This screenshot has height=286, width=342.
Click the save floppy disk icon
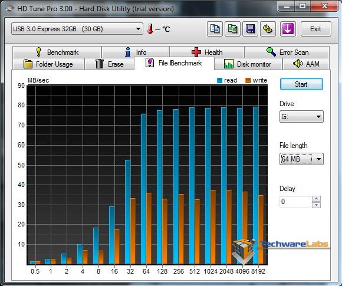(250, 29)
